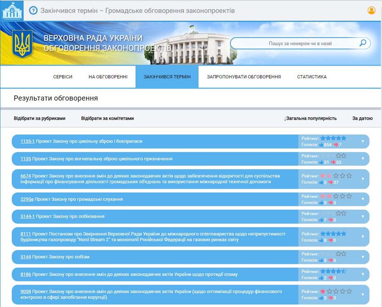Open the СЕРВІСИ menu item
The width and height of the screenshot is (382, 307).
62,77
